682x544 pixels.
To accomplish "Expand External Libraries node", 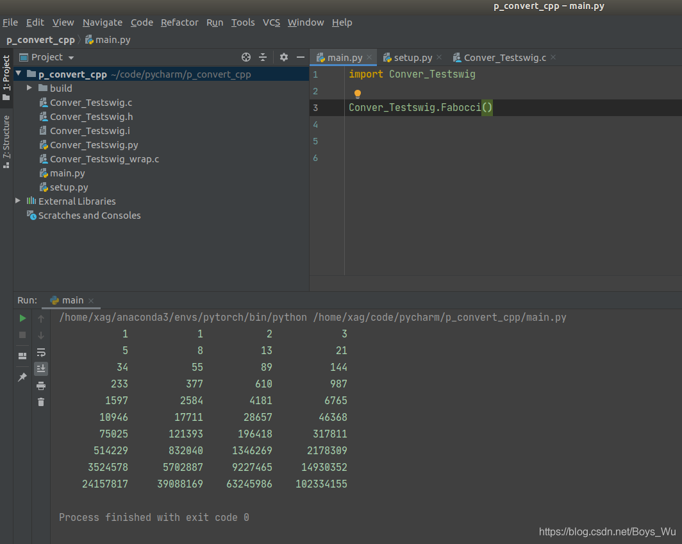I will click(18, 201).
